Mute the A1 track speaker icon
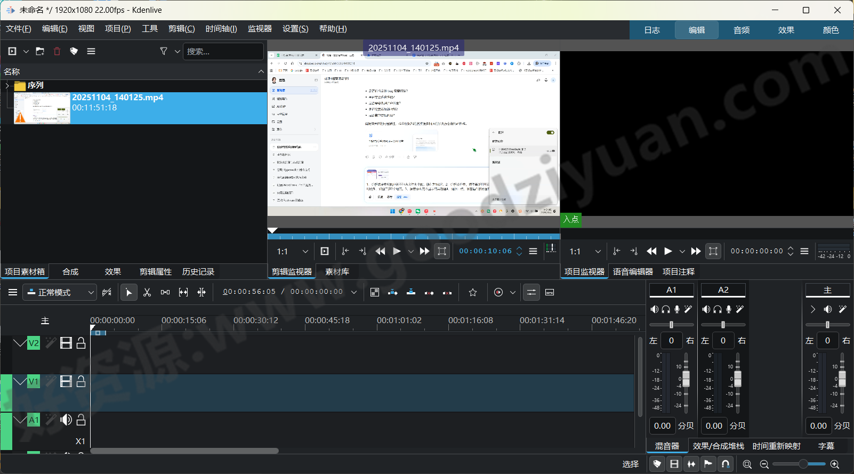The width and height of the screenshot is (854, 474). coord(66,420)
